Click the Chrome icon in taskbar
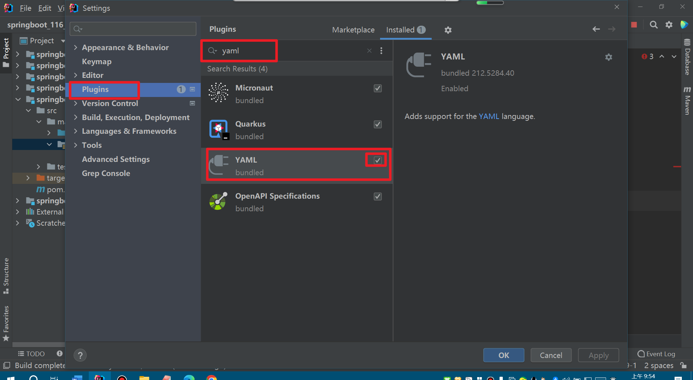Viewport: 693px width, 380px height. point(212,377)
